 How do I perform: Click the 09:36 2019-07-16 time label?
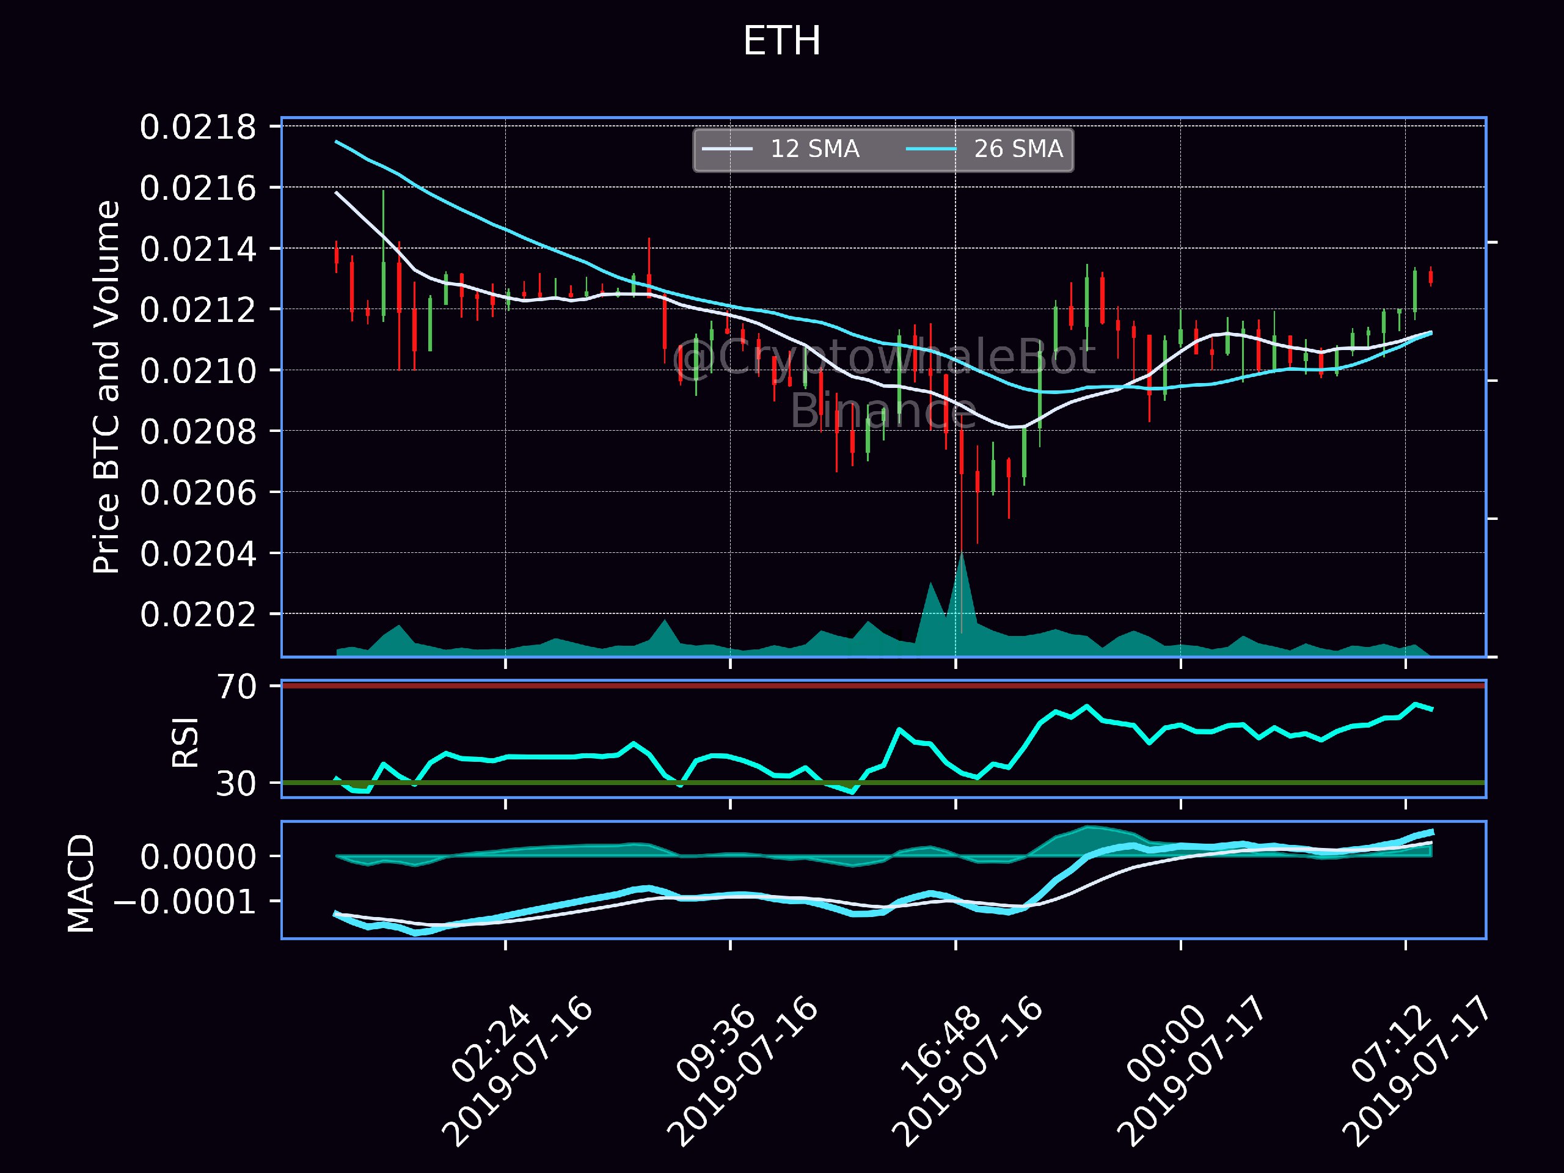[x=742, y=1071]
